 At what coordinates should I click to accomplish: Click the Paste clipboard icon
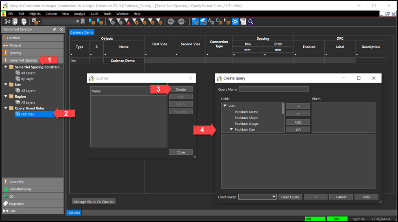[24, 22]
